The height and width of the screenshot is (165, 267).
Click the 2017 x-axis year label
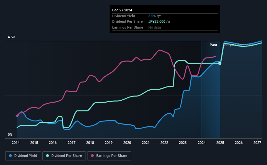(x=71, y=143)
